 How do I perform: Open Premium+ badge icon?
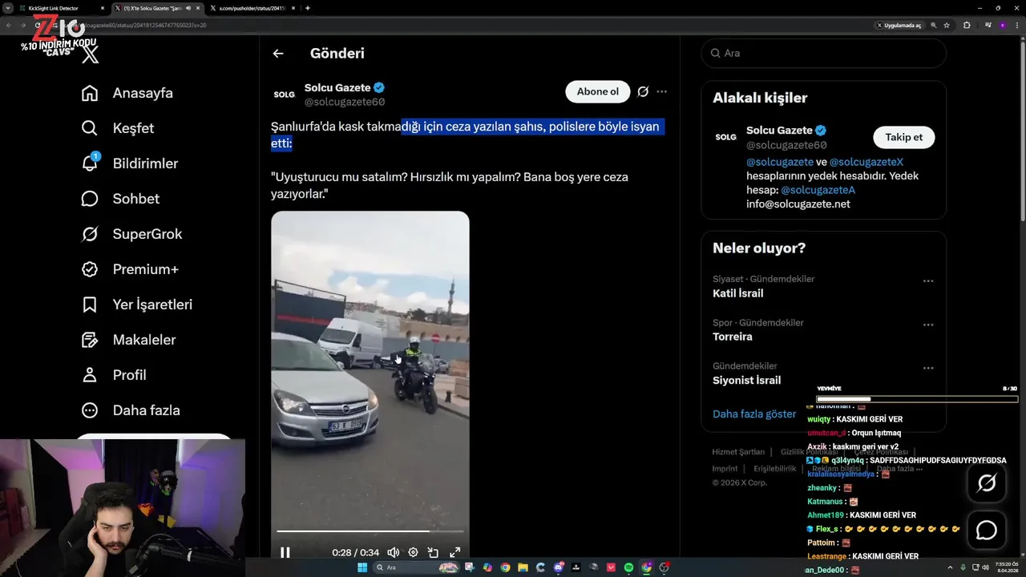(90, 269)
